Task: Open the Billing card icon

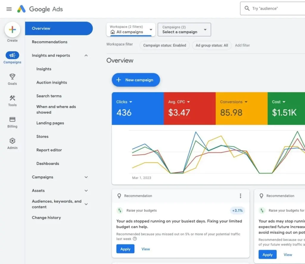Action: (x=12, y=120)
